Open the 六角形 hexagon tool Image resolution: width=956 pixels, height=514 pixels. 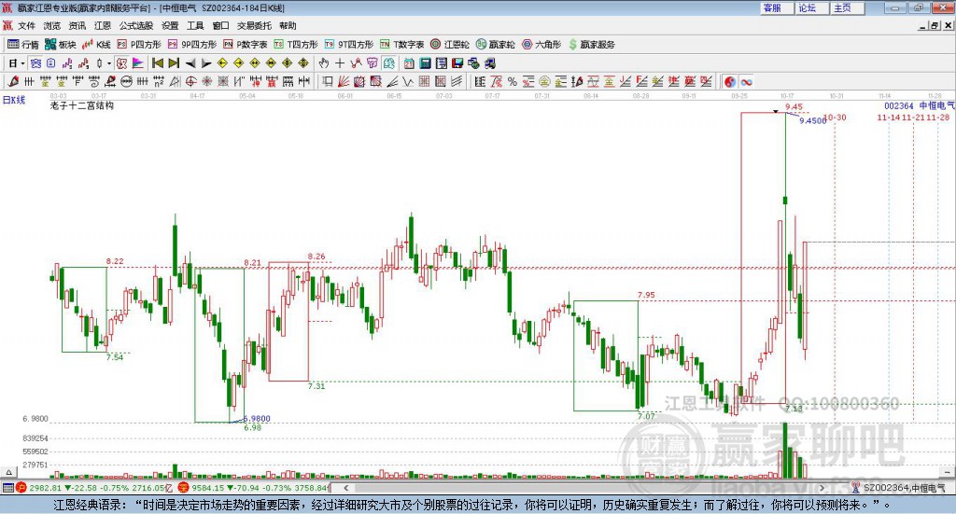(541, 45)
